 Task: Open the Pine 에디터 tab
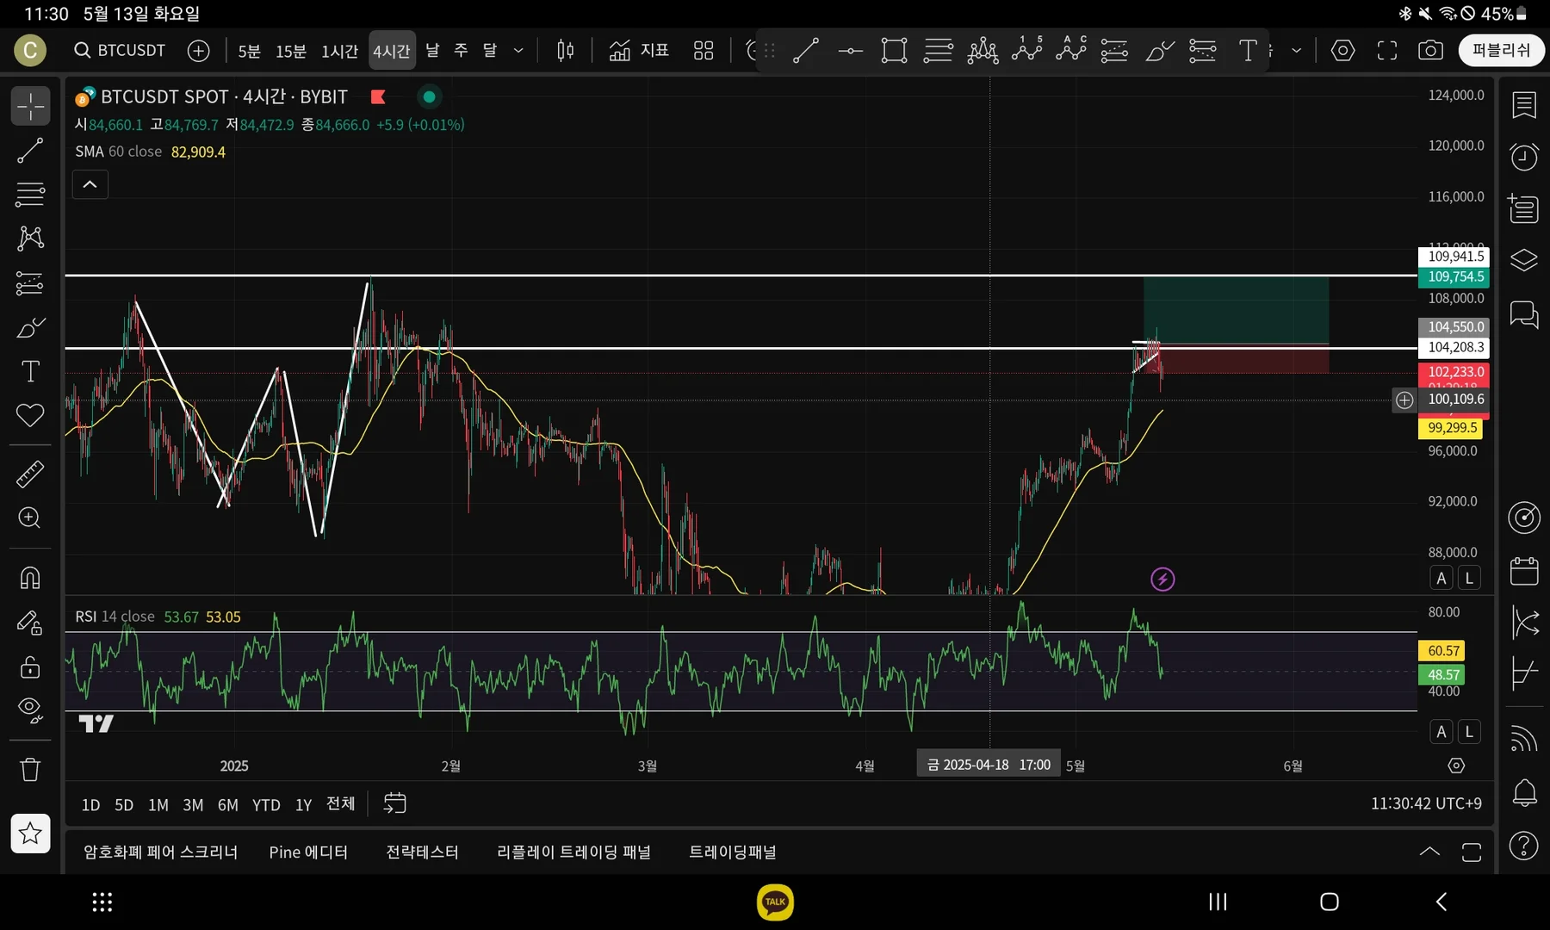[308, 852]
